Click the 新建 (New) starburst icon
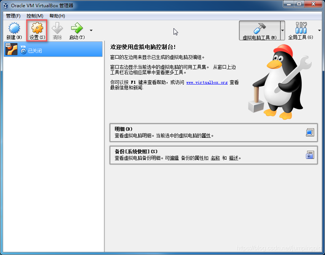This screenshot has width=325, height=255. point(14,28)
